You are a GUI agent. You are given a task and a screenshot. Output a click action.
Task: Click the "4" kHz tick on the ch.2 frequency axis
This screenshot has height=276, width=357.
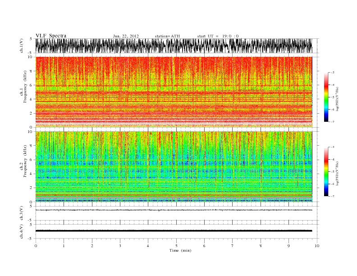pyautogui.click(x=31, y=174)
